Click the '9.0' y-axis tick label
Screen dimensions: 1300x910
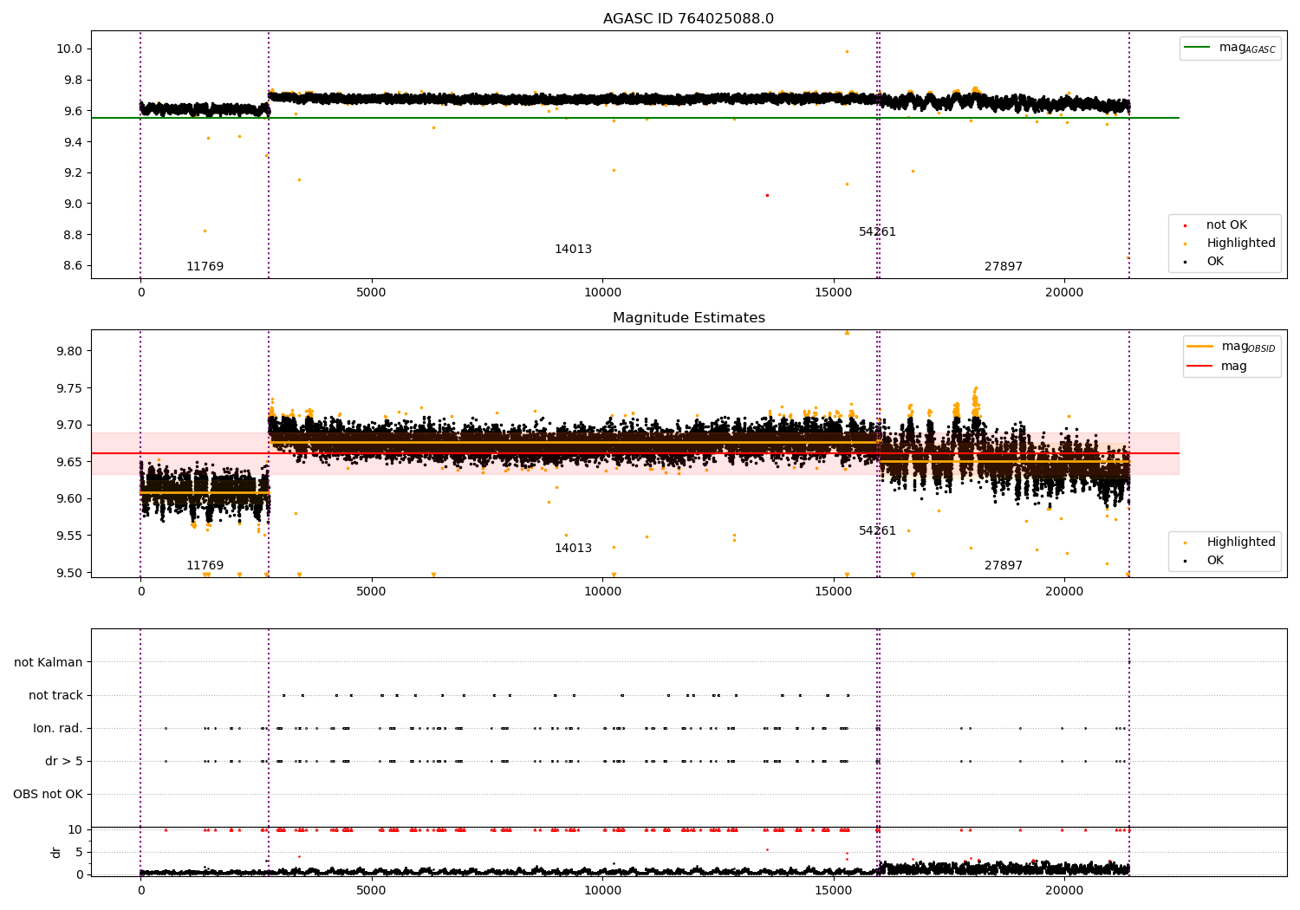pos(73,204)
